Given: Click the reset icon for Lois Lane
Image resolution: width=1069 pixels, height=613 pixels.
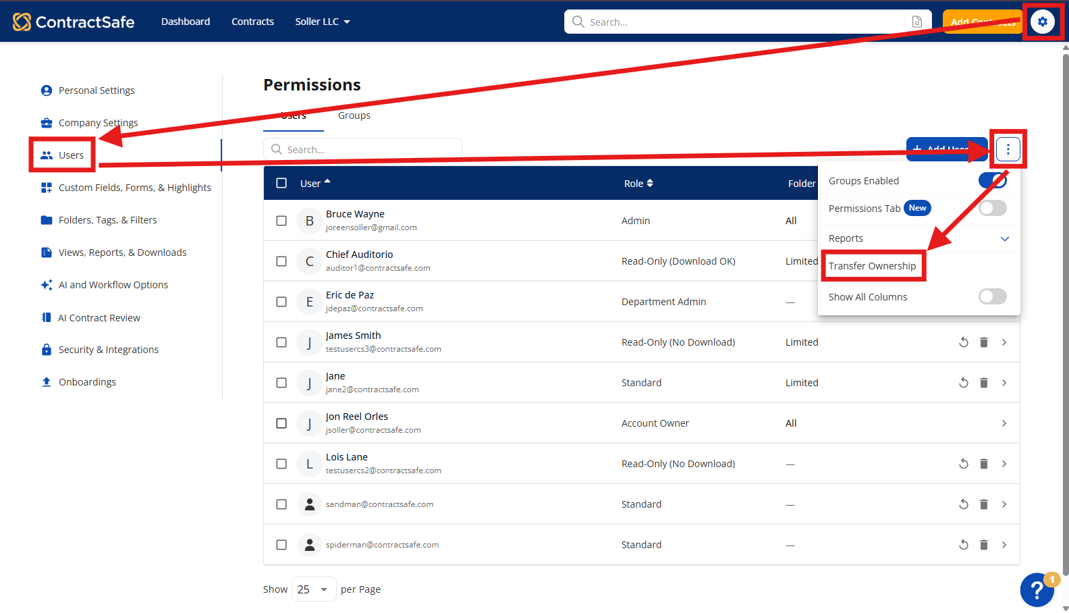Looking at the screenshot, I should click(964, 464).
